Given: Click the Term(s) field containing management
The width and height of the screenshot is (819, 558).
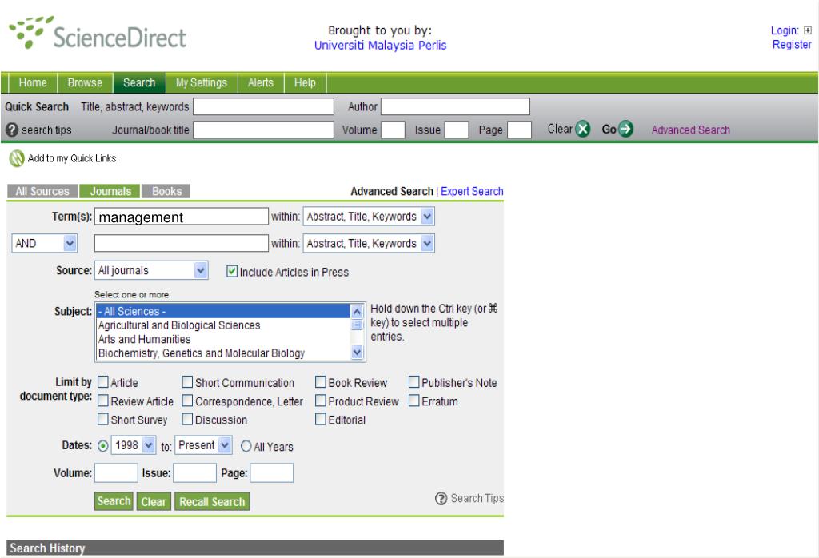Looking at the screenshot, I should (182, 217).
